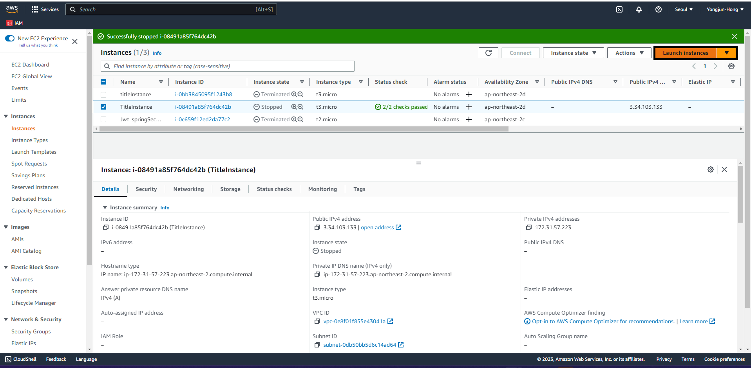Switch to the Networking tab
The image size is (751, 369).
pyautogui.click(x=188, y=189)
